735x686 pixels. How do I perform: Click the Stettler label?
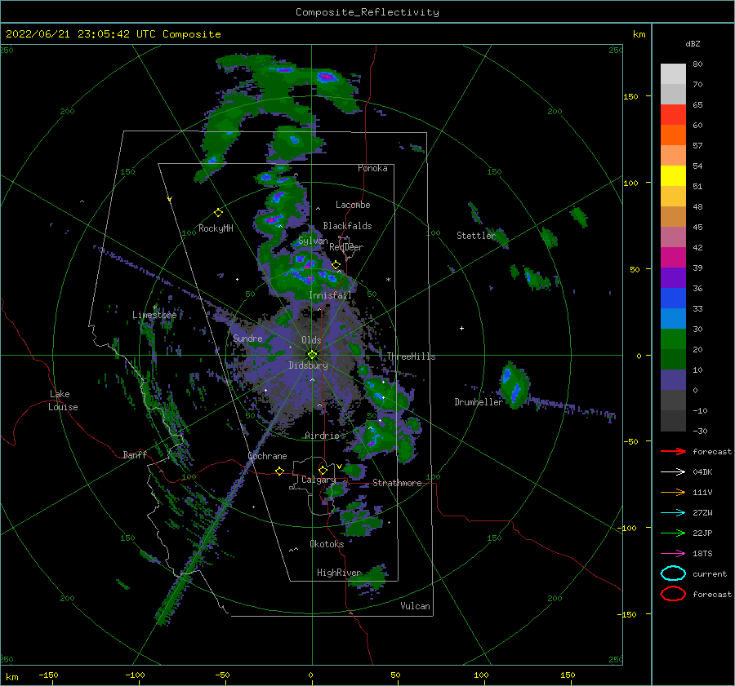[476, 236]
